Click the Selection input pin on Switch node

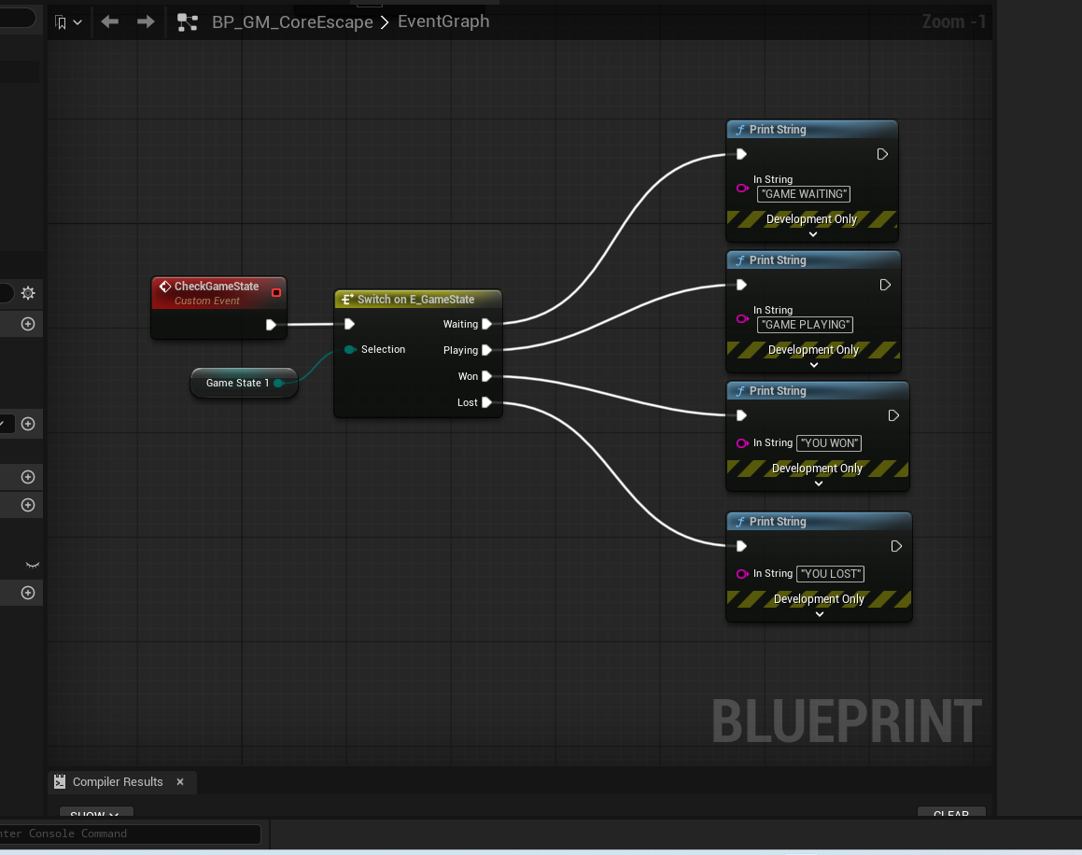click(x=350, y=350)
